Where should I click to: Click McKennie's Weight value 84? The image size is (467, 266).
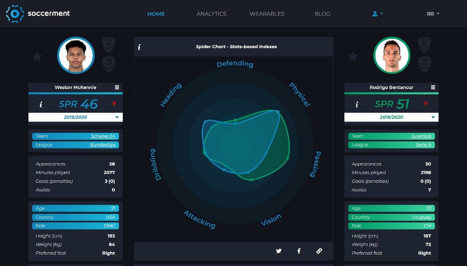click(x=112, y=244)
